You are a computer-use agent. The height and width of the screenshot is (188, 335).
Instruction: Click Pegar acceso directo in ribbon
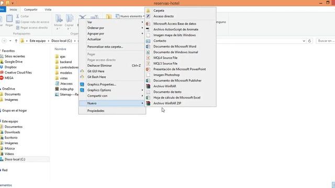pyautogui.click(x=32, y=28)
